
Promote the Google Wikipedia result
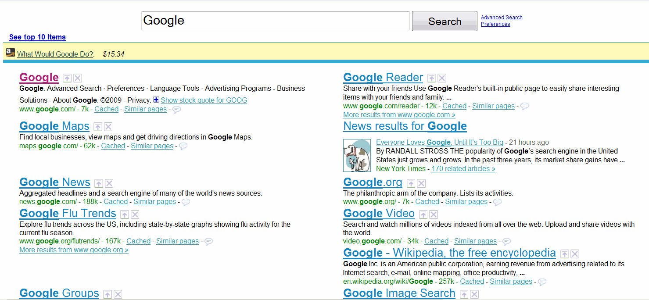click(x=565, y=254)
